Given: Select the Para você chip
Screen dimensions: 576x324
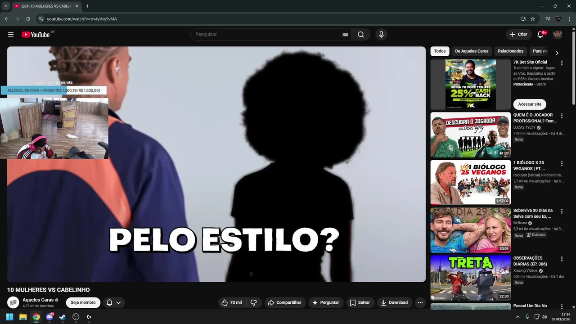Looking at the screenshot, I should tap(540, 51).
